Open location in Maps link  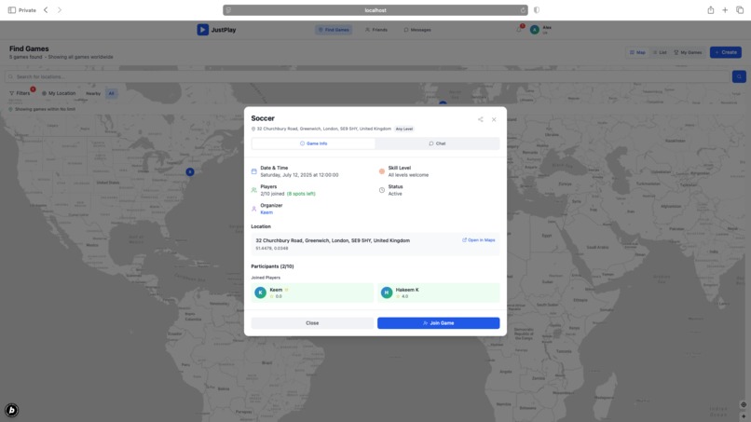(479, 240)
